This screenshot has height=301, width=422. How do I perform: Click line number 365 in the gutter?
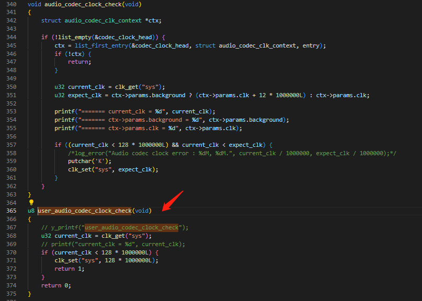pyautogui.click(x=12, y=211)
